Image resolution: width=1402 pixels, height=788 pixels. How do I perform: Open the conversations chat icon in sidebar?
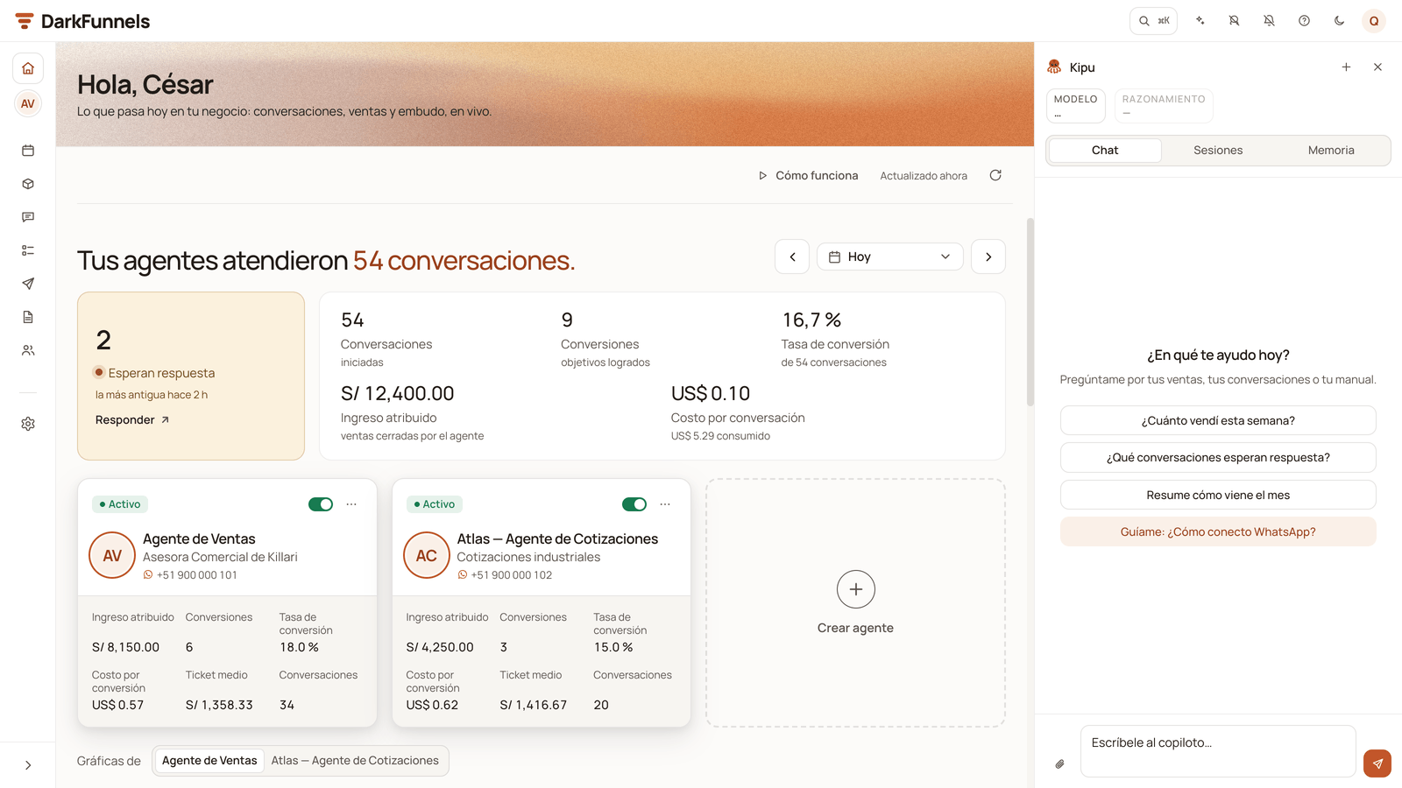tap(28, 217)
